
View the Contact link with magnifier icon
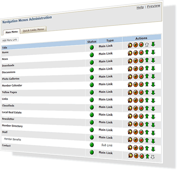click(x=130, y=155)
